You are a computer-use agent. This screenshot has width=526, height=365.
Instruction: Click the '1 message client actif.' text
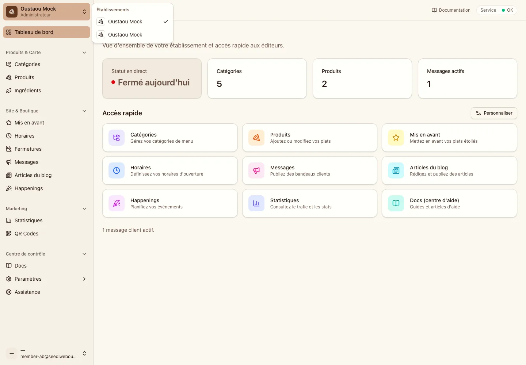point(128,230)
